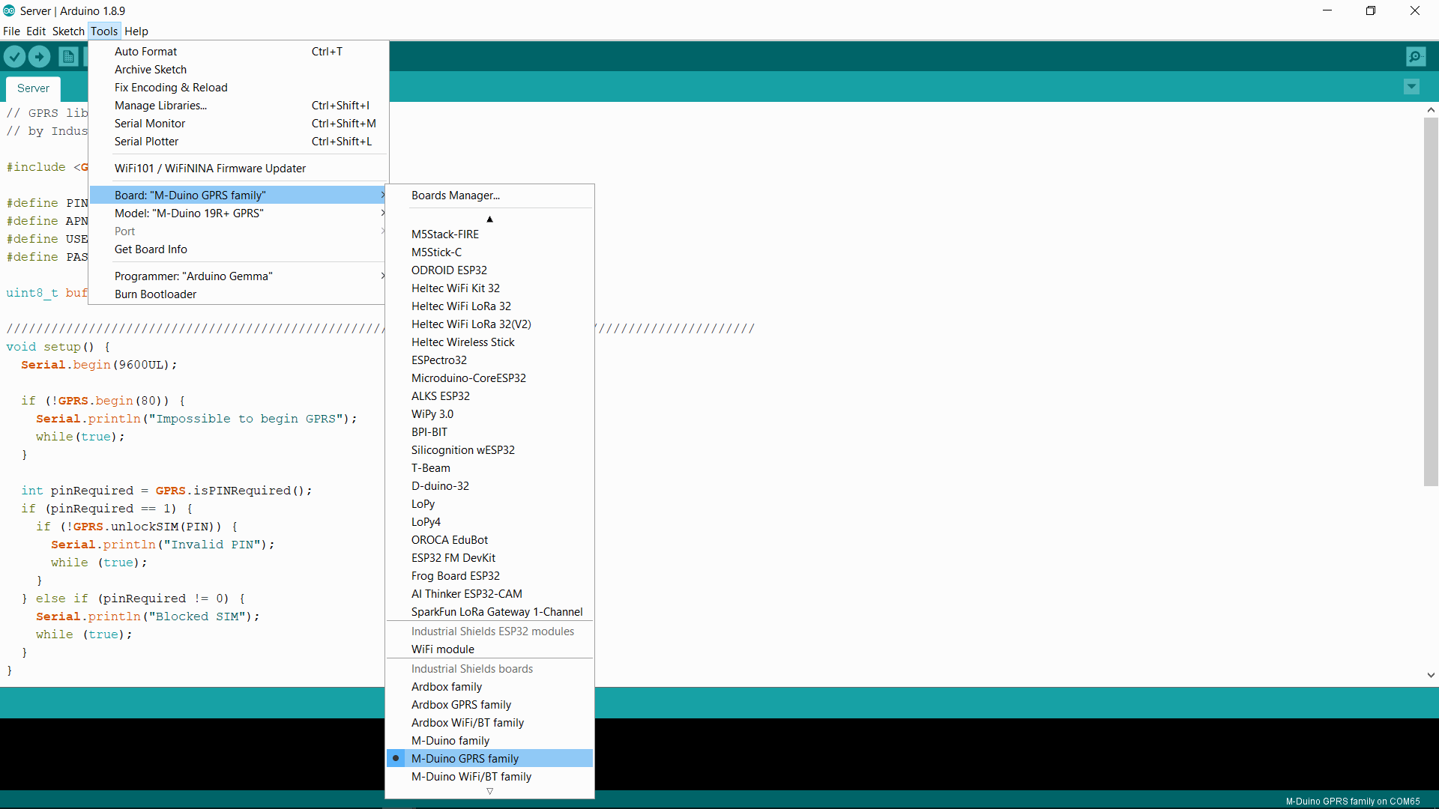This screenshot has width=1439, height=809.
Task: Select Ardbox GPRS family board
Action: coord(490,704)
